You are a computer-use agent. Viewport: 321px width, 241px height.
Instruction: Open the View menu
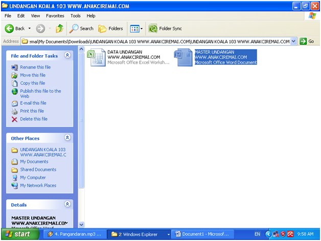coord(35,16)
